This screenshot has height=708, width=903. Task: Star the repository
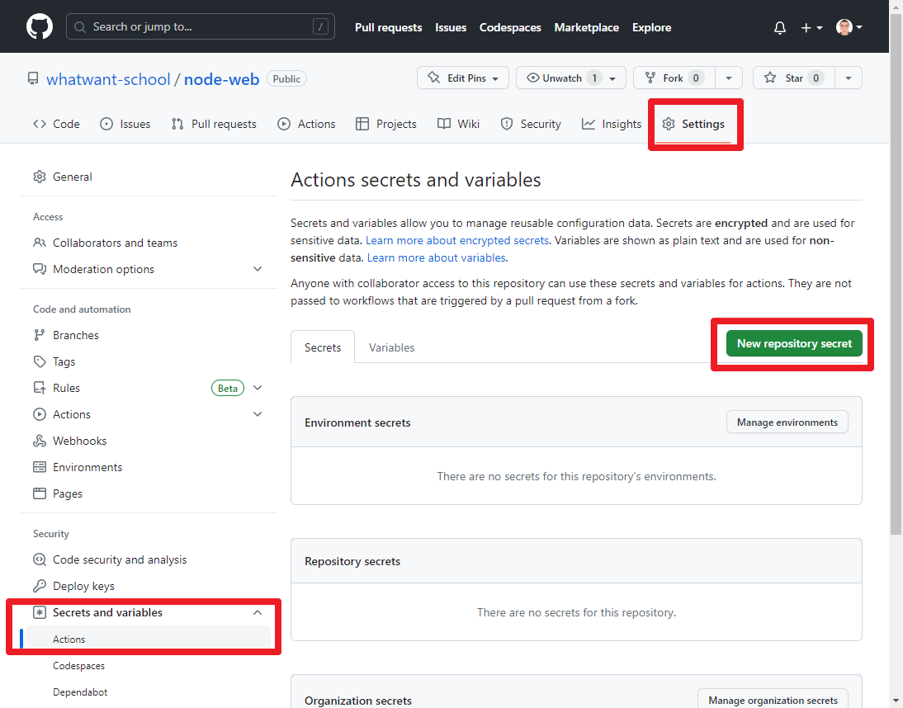click(x=793, y=78)
